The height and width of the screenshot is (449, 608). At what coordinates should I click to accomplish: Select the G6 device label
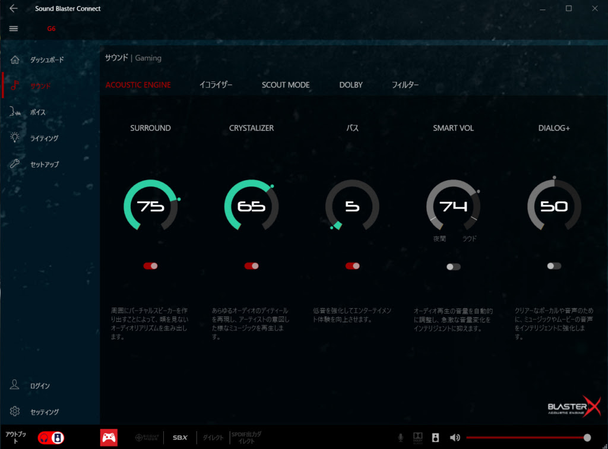(51, 29)
